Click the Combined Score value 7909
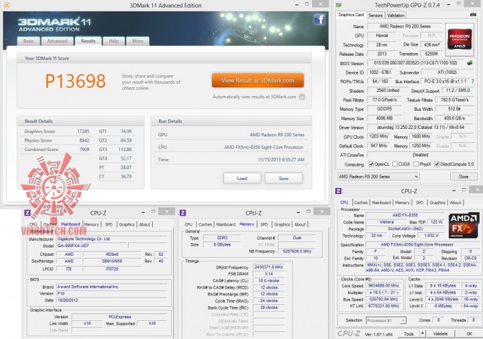The width and height of the screenshot is (483, 339). pyautogui.click(x=85, y=149)
